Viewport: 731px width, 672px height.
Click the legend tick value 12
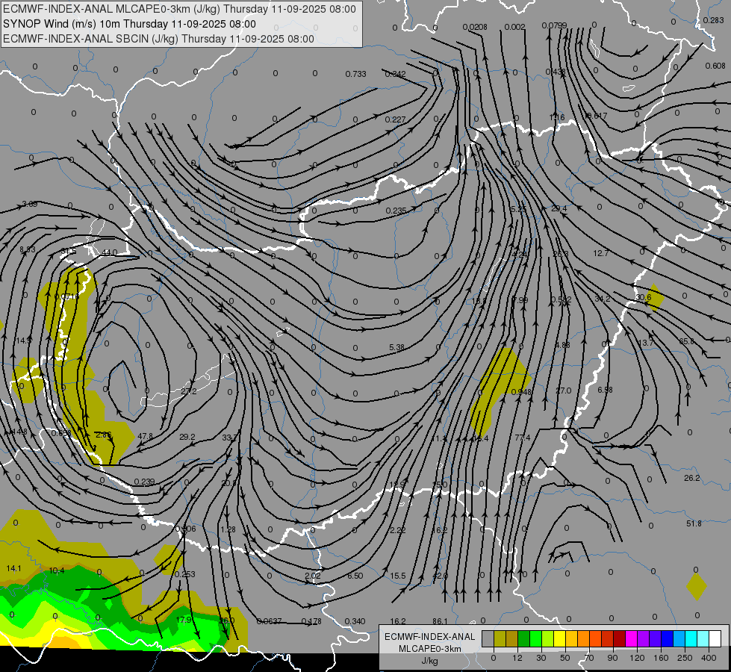tap(517, 658)
